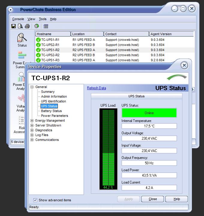Click the Output Voltage value field
The height and width of the screenshot is (216, 204).
[x=149, y=138]
